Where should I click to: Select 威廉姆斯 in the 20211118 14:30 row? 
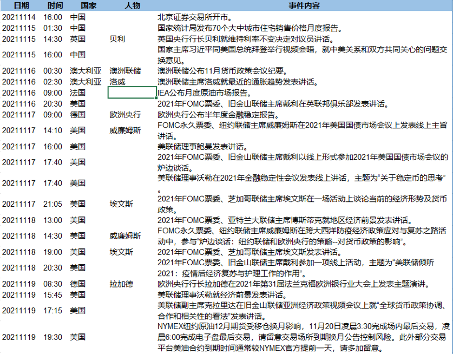click(125, 236)
